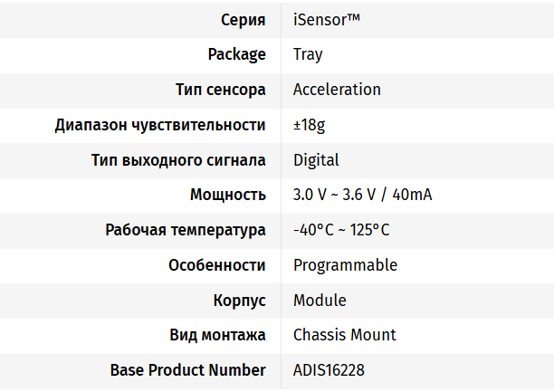Select the "Tray" package value
Screen dimensions: 554x392
[x=308, y=54]
